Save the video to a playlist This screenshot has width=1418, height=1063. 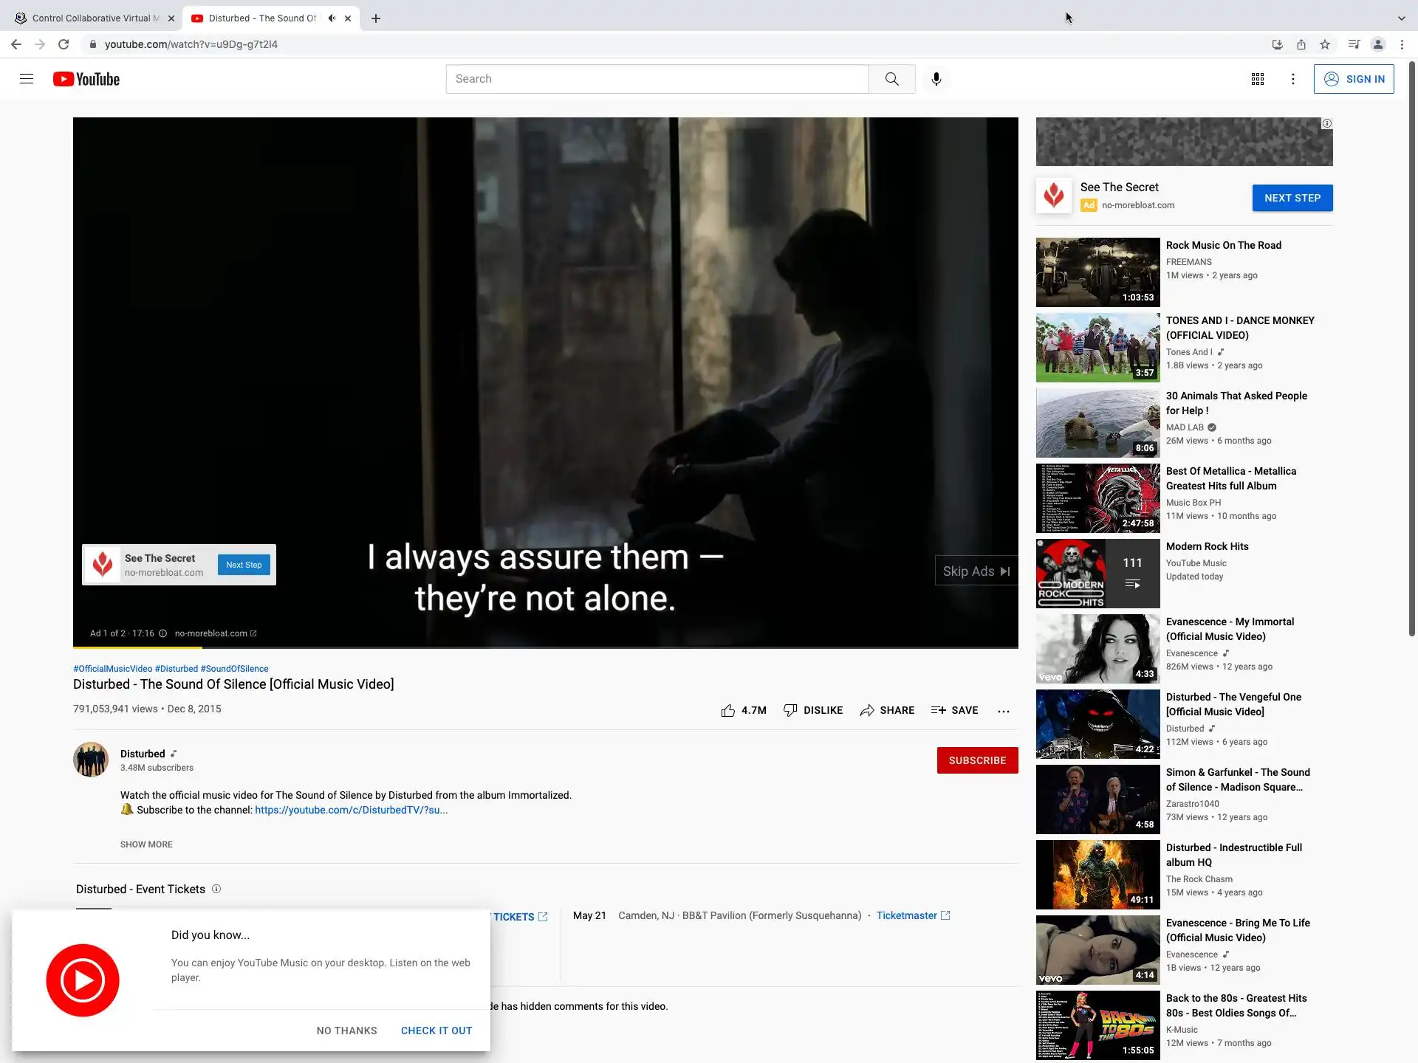tap(954, 710)
